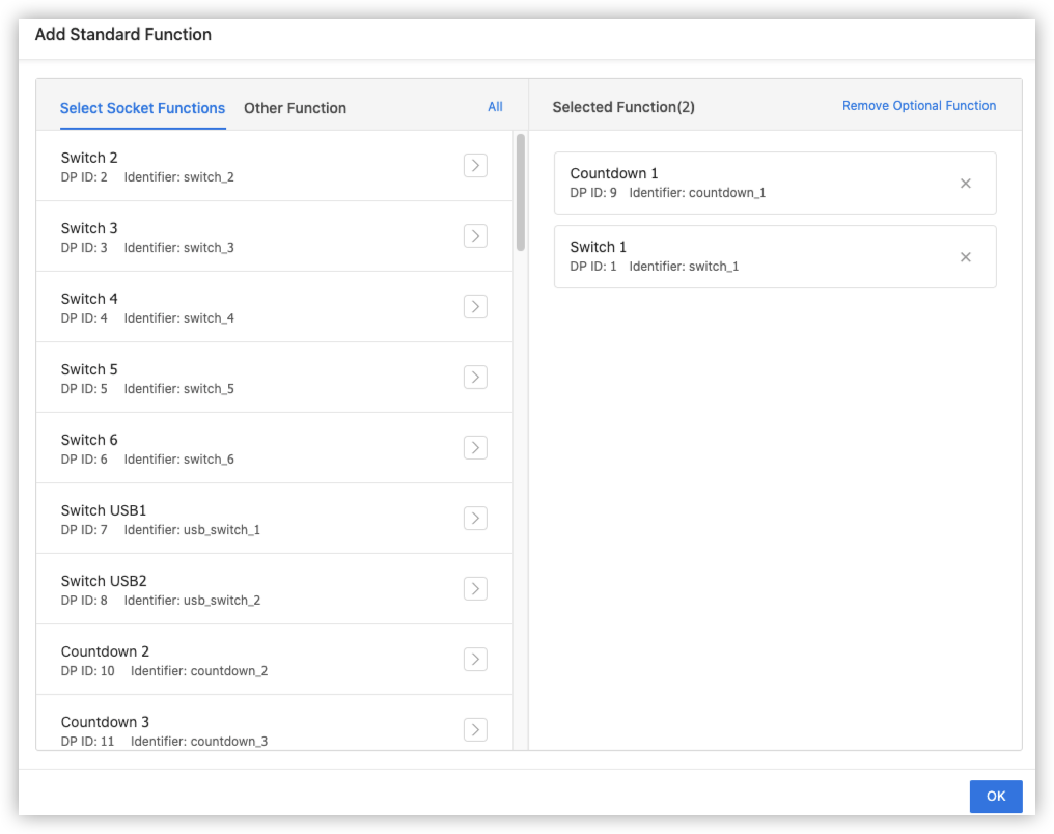The height and width of the screenshot is (834, 1054).
Task: Click the expand arrow for Switch 4
Action: [x=476, y=307]
